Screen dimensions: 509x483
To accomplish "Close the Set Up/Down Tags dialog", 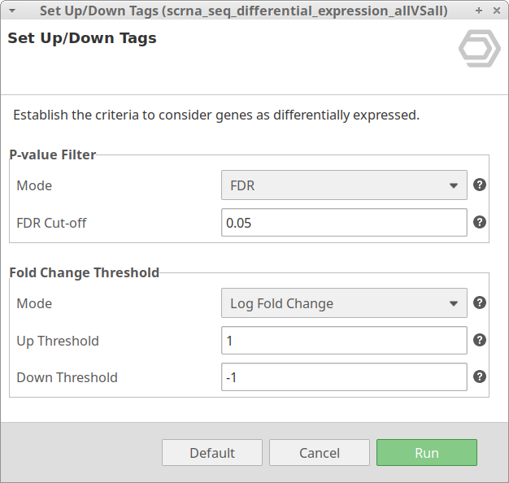I will (495, 11).
